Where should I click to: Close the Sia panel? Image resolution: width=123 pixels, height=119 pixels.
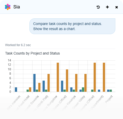[x=117, y=7]
